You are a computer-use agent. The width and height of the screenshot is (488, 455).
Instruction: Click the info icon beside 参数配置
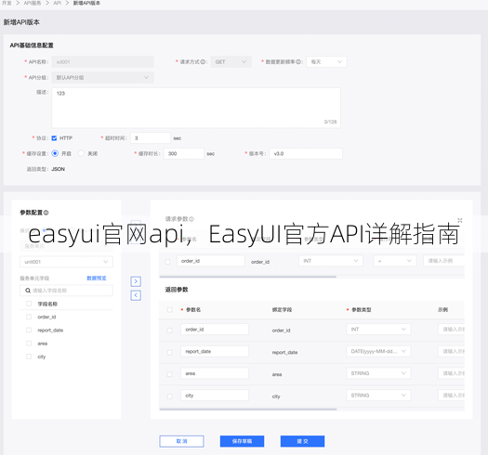46,213
